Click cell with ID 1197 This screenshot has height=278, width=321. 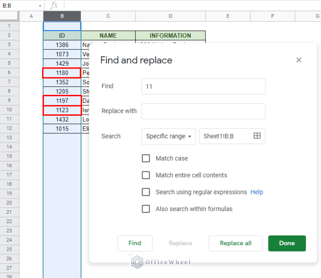pyautogui.click(x=62, y=101)
